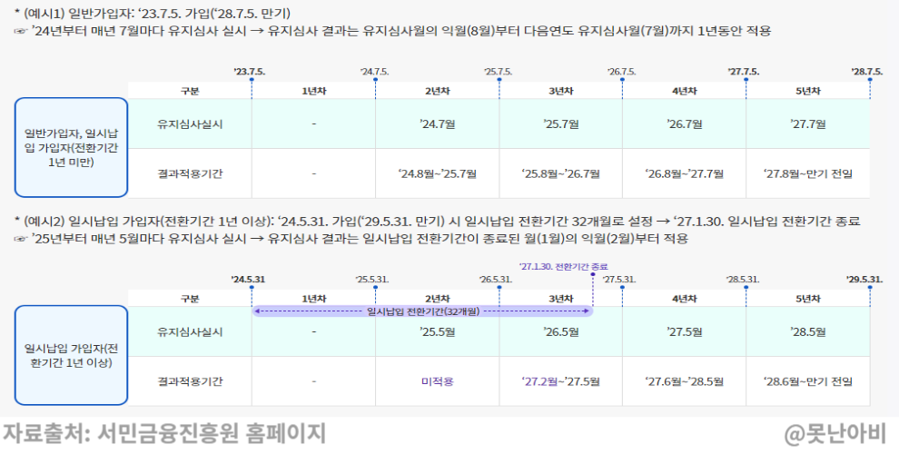Viewport: 899px width, 454px height.
Task: Click the '24년부터 매년 7월마다 explanation line
Action: [392, 31]
